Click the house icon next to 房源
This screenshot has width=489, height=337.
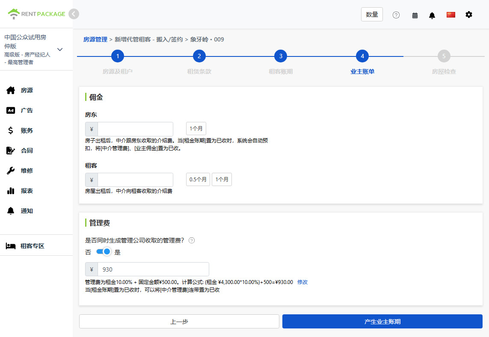coord(11,90)
